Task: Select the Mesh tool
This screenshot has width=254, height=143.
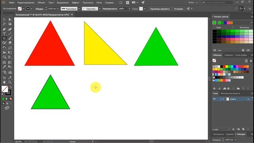Action: (4, 62)
